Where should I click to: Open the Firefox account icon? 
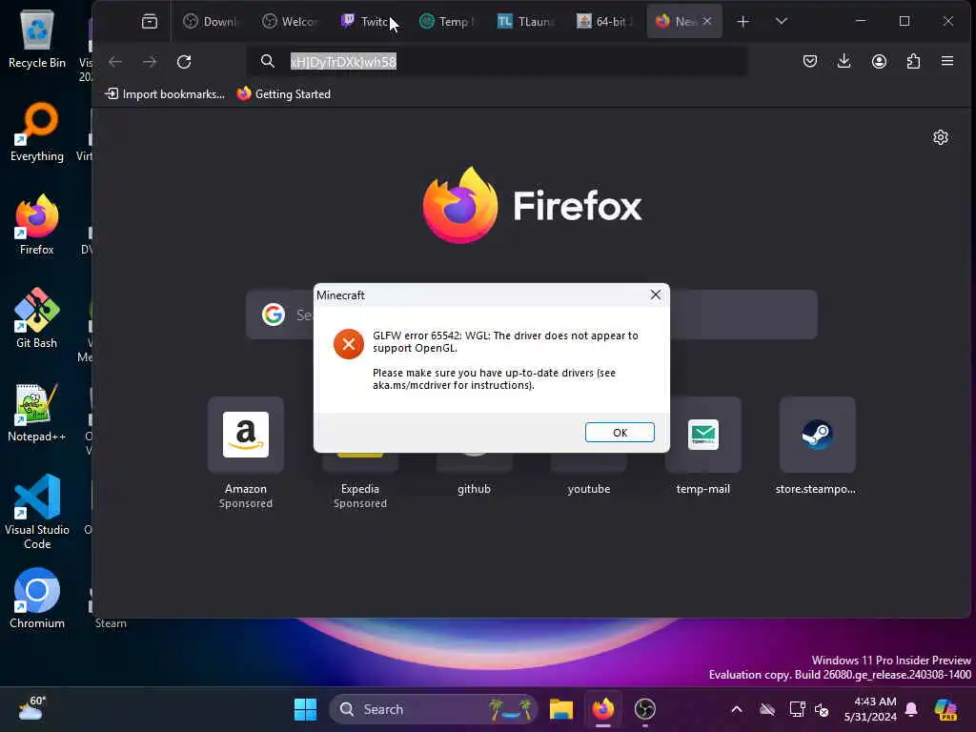[x=879, y=61]
